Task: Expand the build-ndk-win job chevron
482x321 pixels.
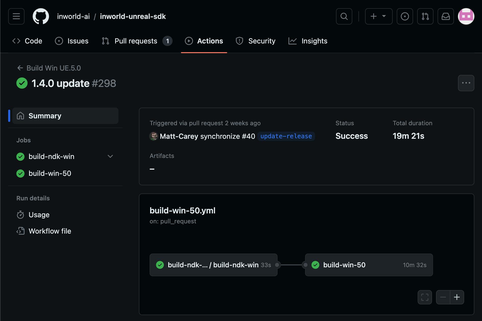Action: 110,156
